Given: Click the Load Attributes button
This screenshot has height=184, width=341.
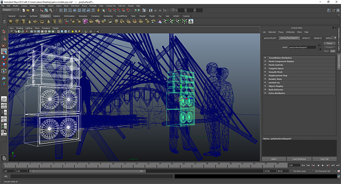Looking at the screenshot, I should point(299,159).
